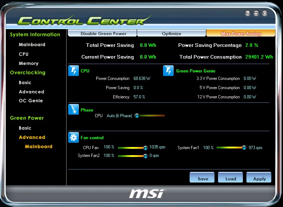The height and width of the screenshot is (207, 283).
Task: Click the 29401.2 Wh total consumption value
Action: coord(259,57)
